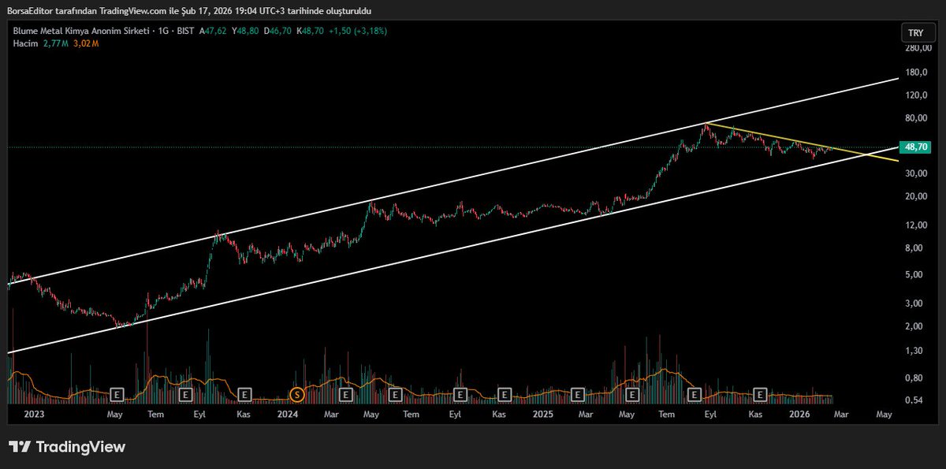Click the 2025 label on time axis
946x469 pixels.
click(x=542, y=414)
